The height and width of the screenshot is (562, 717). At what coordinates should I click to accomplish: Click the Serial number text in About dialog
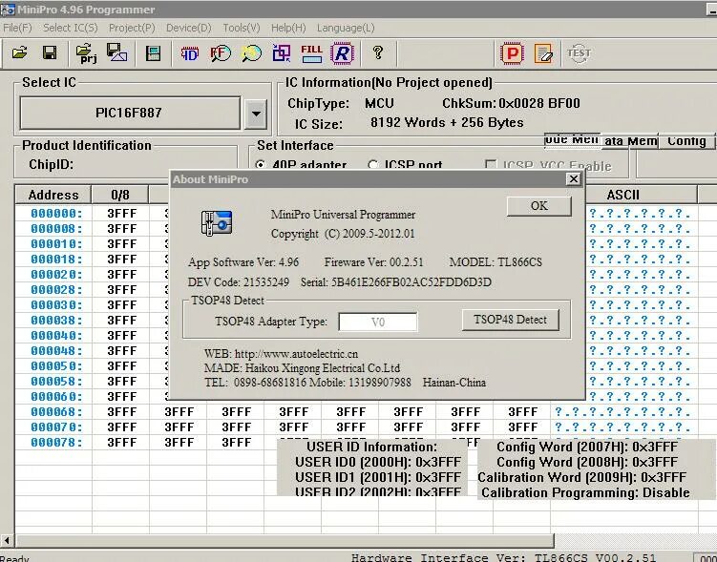click(396, 282)
